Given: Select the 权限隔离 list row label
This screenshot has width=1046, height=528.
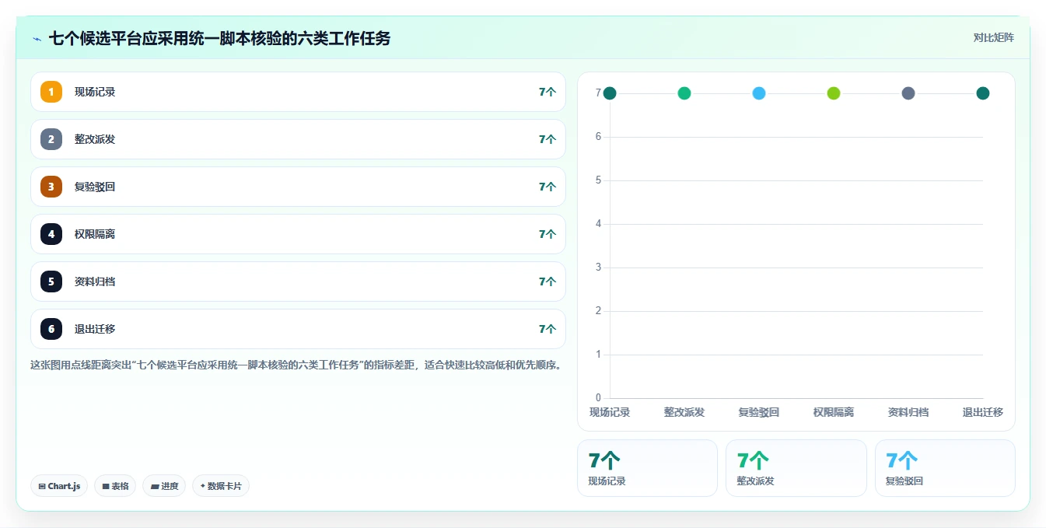Looking at the screenshot, I should (x=95, y=234).
